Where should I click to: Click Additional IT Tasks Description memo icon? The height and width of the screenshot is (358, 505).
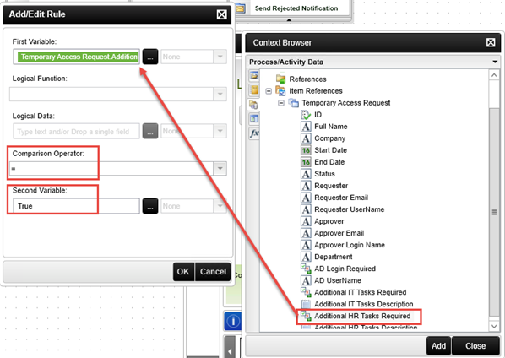point(306,304)
